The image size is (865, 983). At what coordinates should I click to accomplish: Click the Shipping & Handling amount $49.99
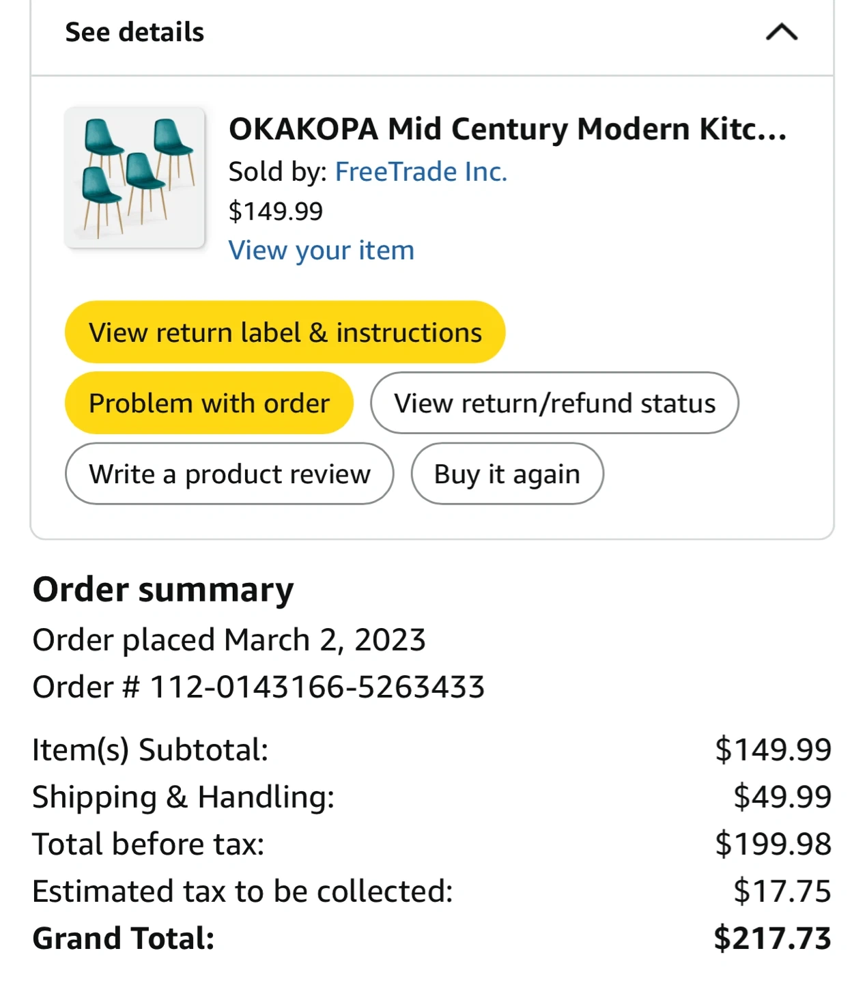click(x=782, y=797)
